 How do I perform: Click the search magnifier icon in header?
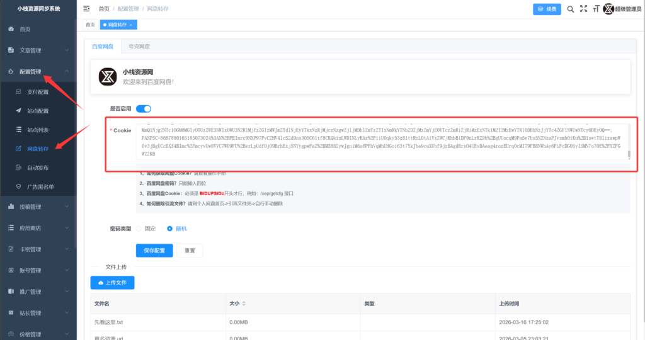(x=570, y=9)
